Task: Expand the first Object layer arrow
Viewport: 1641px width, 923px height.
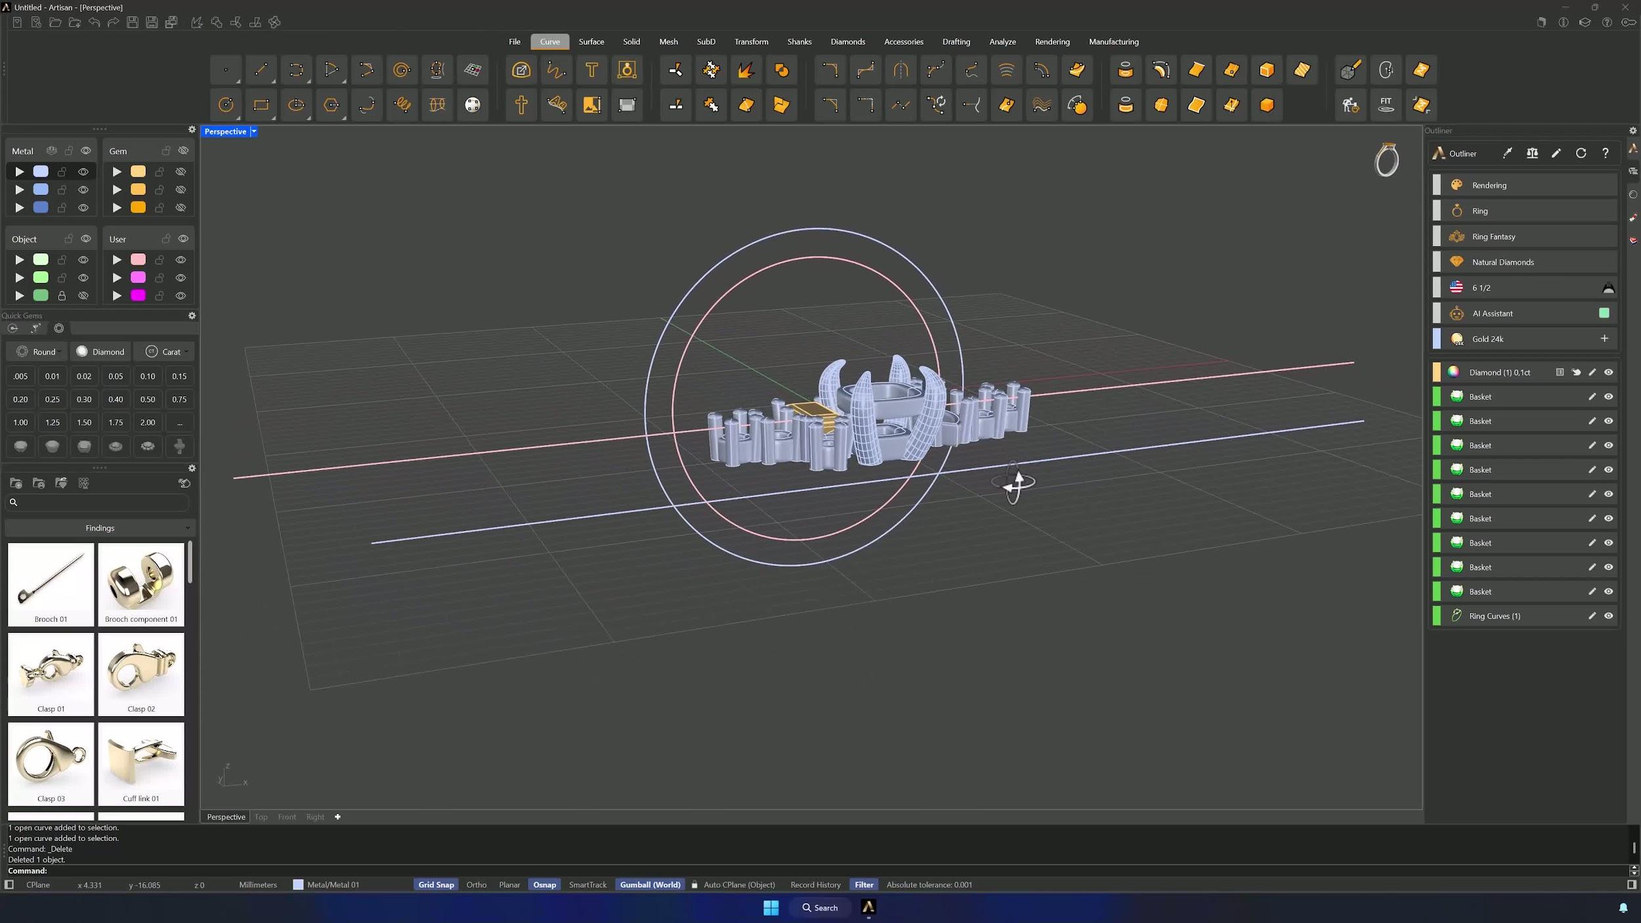Action: (x=20, y=260)
